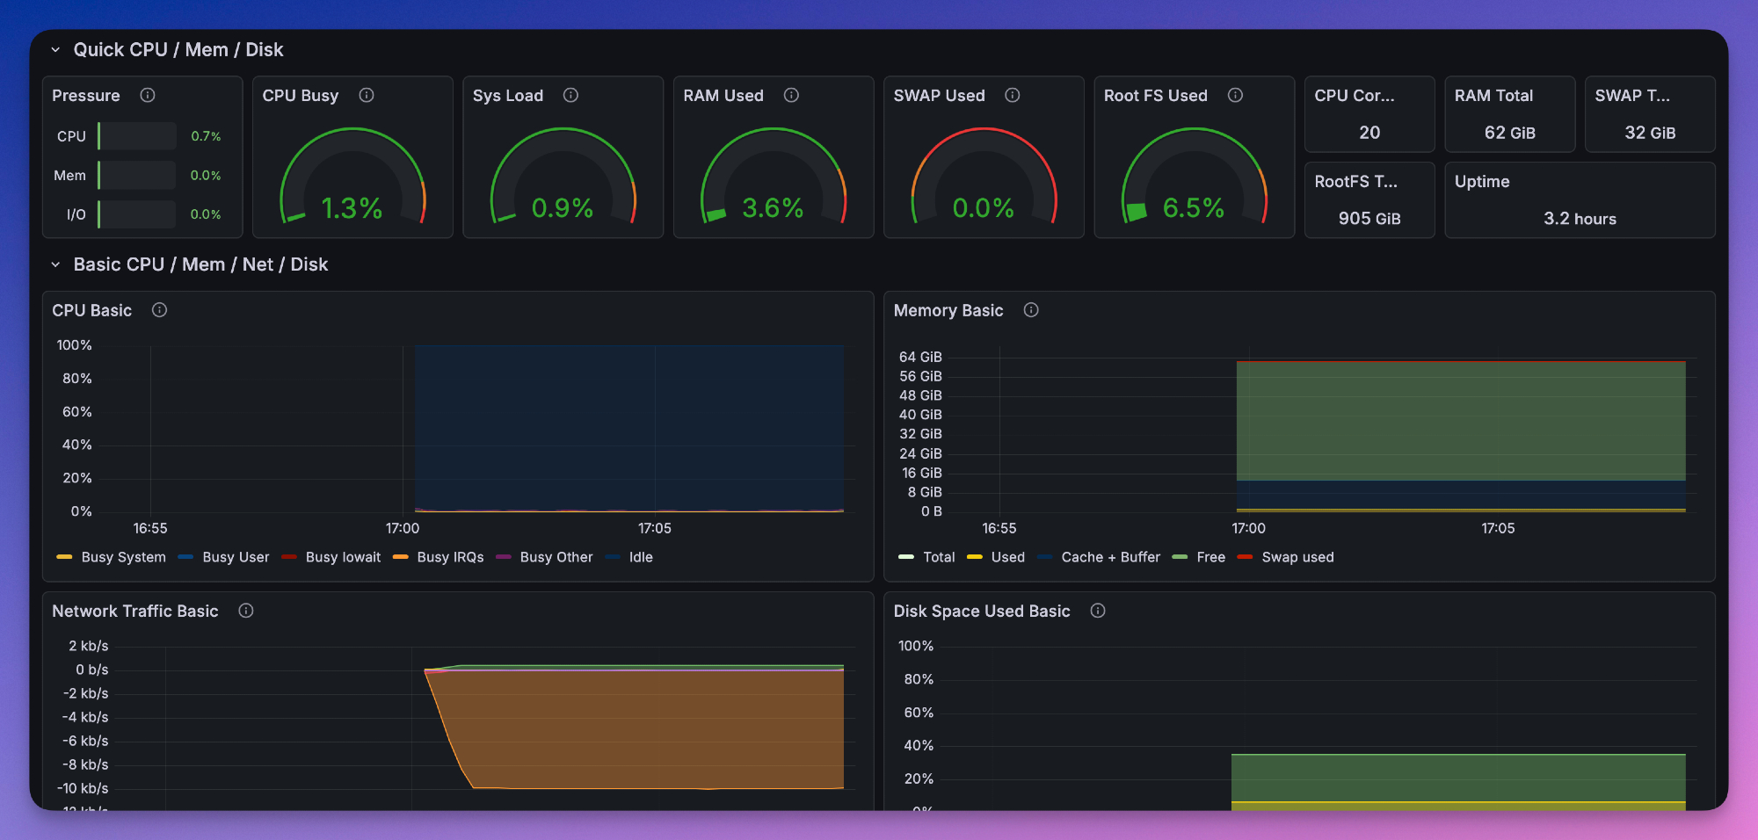Click the Cache + Buffer legend label

1110,557
